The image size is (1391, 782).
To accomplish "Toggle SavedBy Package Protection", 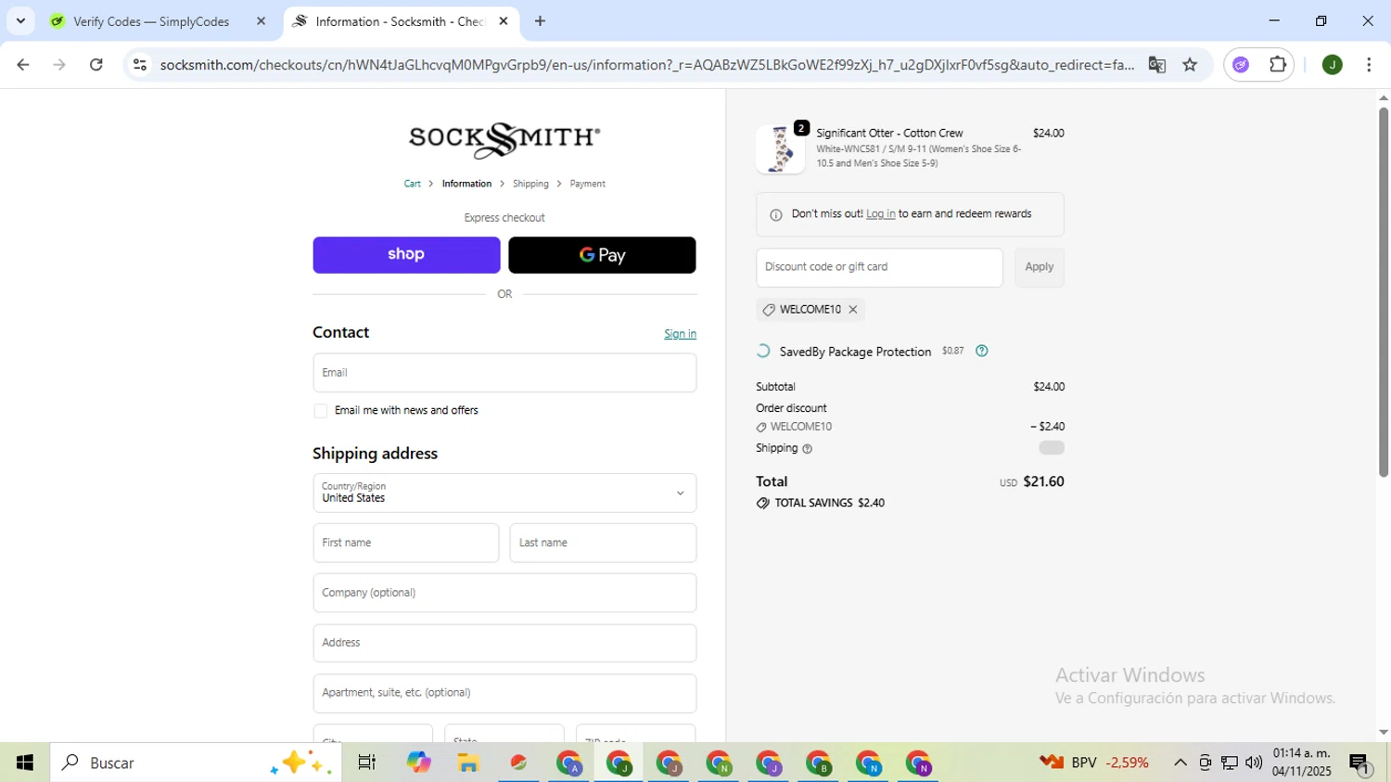I will tap(763, 352).
